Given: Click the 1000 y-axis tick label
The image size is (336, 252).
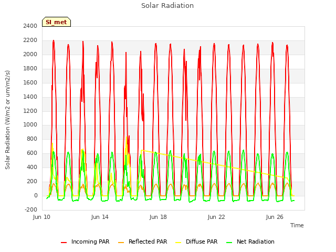Looking at the screenshot, I should (x=30, y=125).
